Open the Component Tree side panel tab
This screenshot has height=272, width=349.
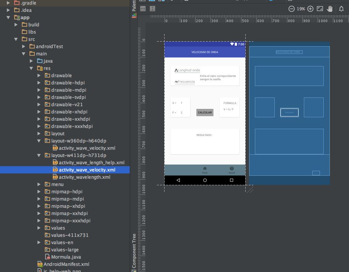point(134,253)
